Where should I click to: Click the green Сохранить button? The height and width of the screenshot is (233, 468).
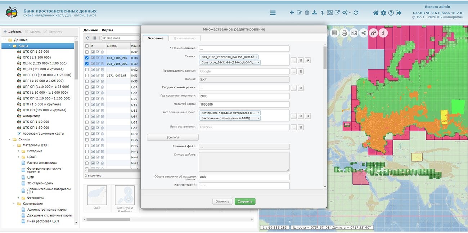coord(245,202)
